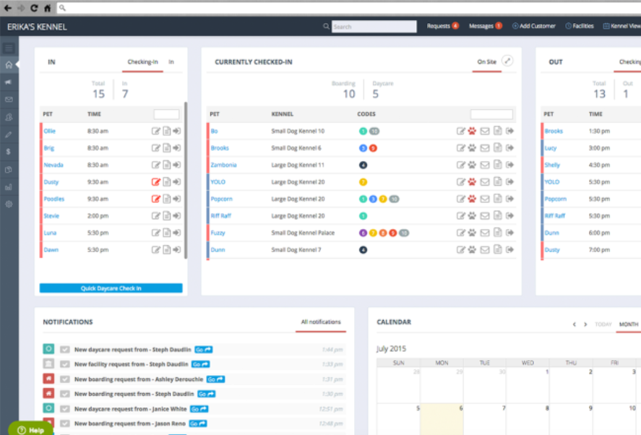Open the reports chart icon in the sidebar
The image size is (641, 435).
point(9,187)
